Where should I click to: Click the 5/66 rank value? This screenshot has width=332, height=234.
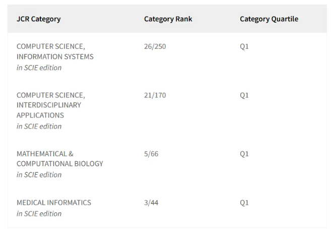click(x=151, y=154)
